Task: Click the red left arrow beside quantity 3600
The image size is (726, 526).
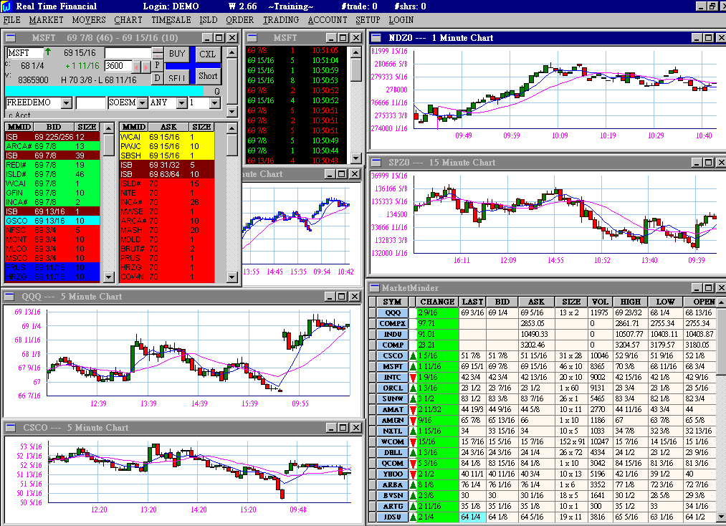Action: click(x=137, y=67)
